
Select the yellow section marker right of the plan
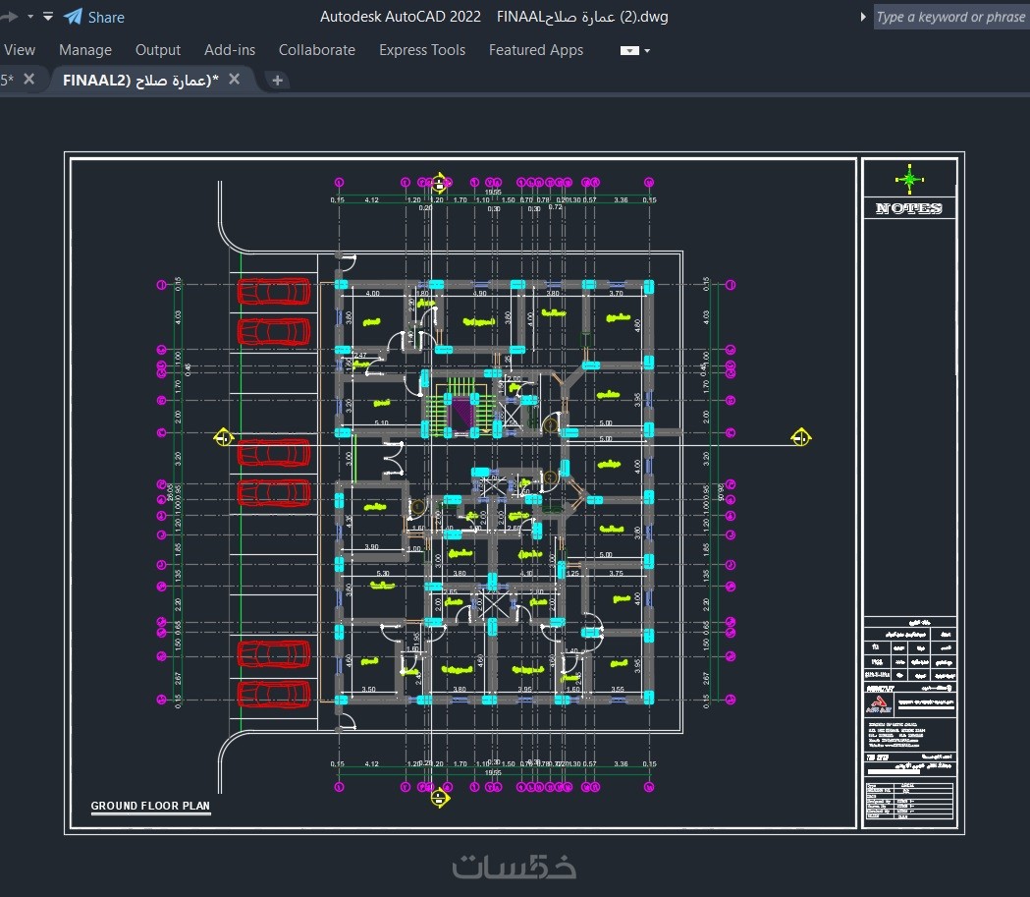(801, 436)
